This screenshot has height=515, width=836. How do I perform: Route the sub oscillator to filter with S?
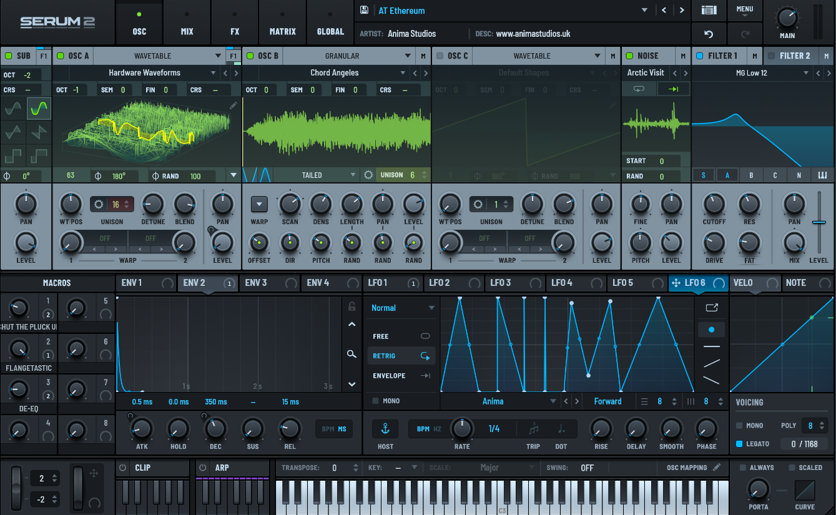pyautogui.click(x=704, y=175)
